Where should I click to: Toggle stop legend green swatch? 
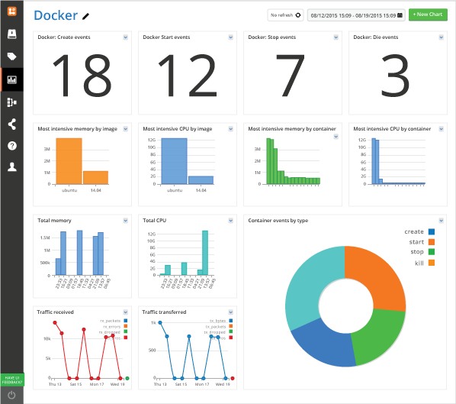tap(432, 252)
